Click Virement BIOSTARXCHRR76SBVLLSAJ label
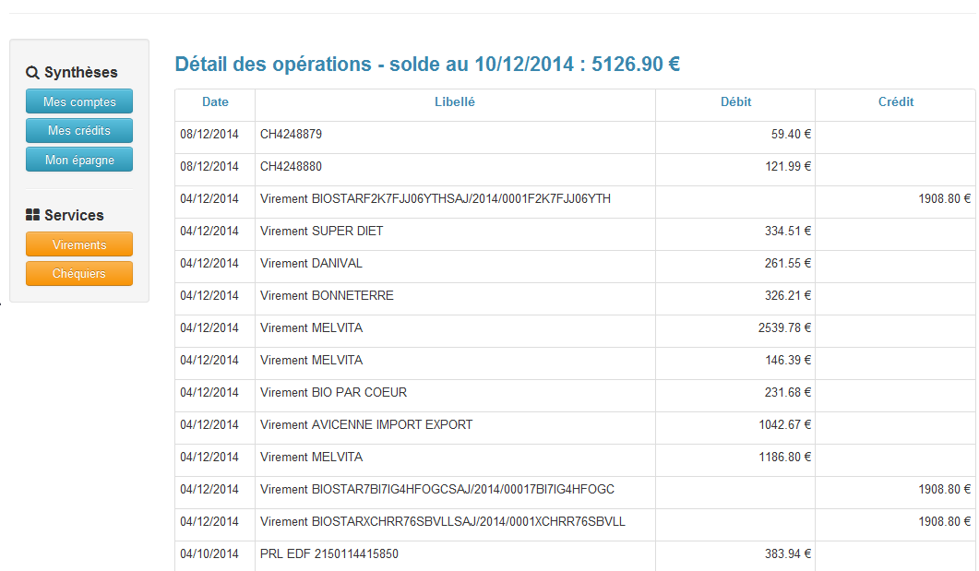The height and width of the screenshot is (571, 979). [x=443, y=522]
